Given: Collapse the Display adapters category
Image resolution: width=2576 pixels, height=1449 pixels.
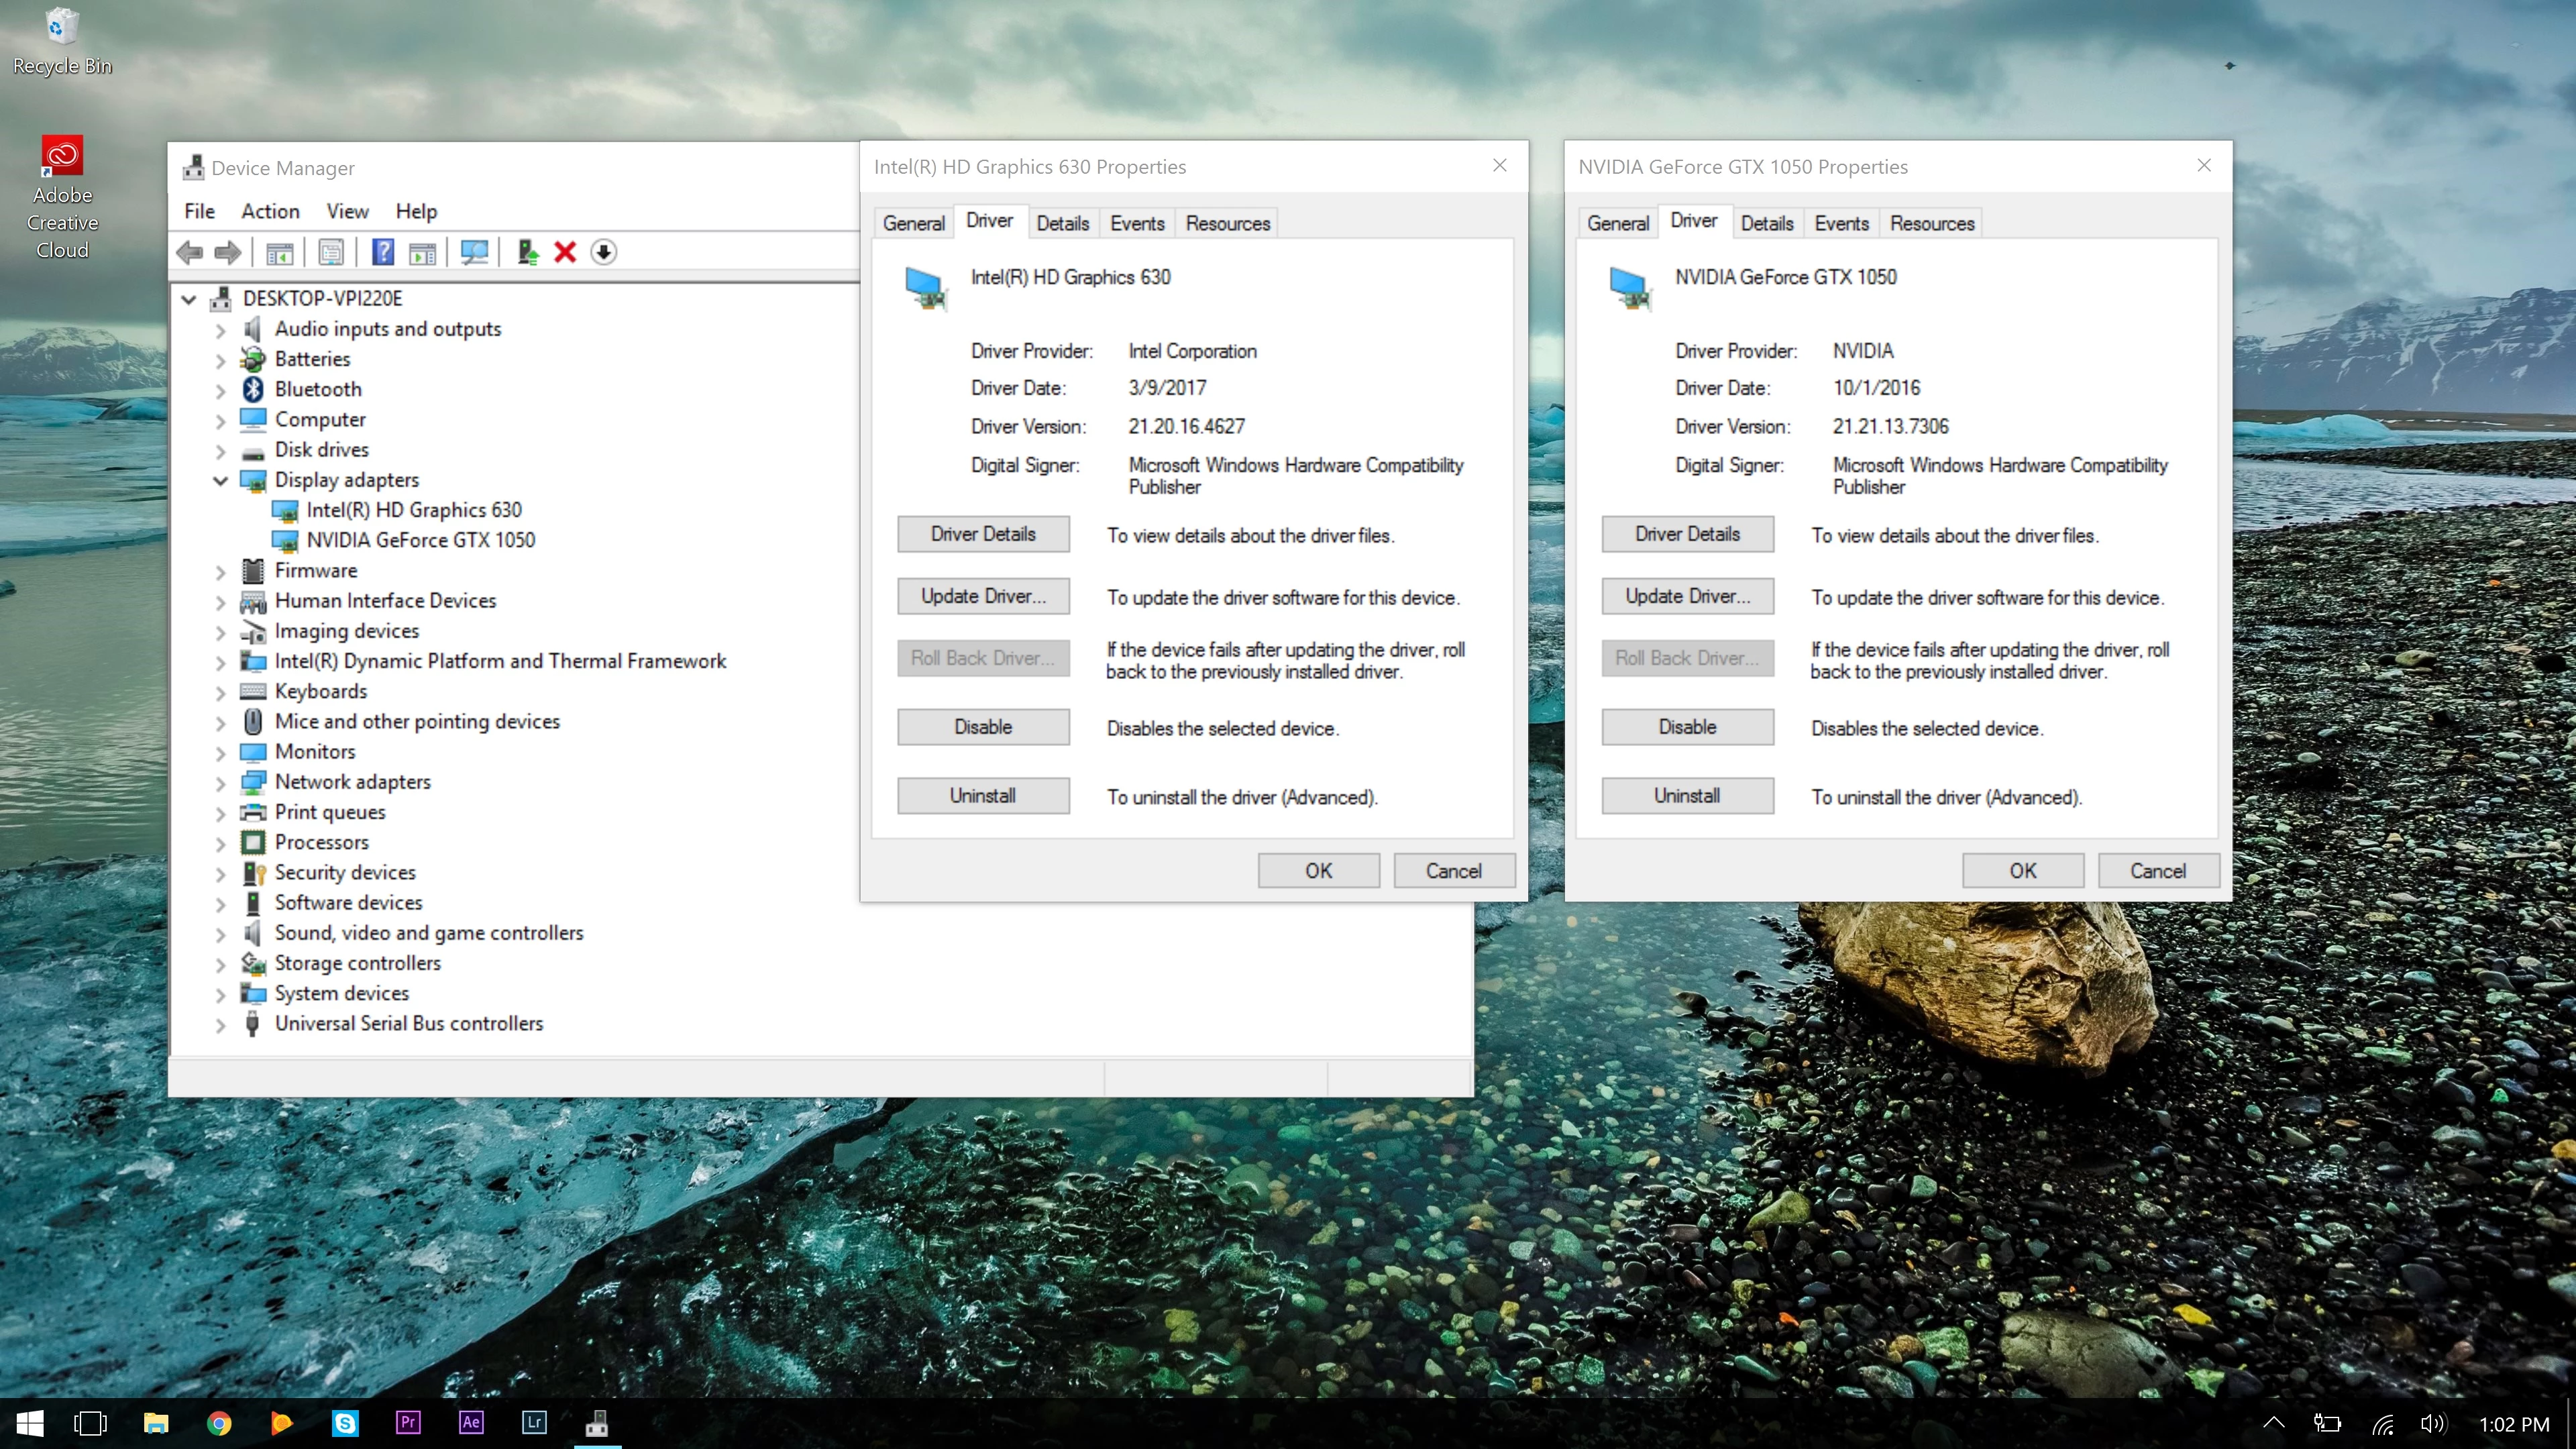Looking at the screenshot, I should coord(220,480).
